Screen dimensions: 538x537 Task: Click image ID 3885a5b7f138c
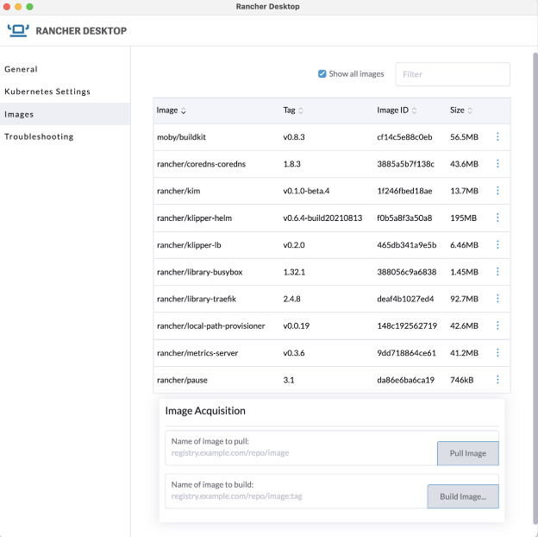[x=405, y=164]
